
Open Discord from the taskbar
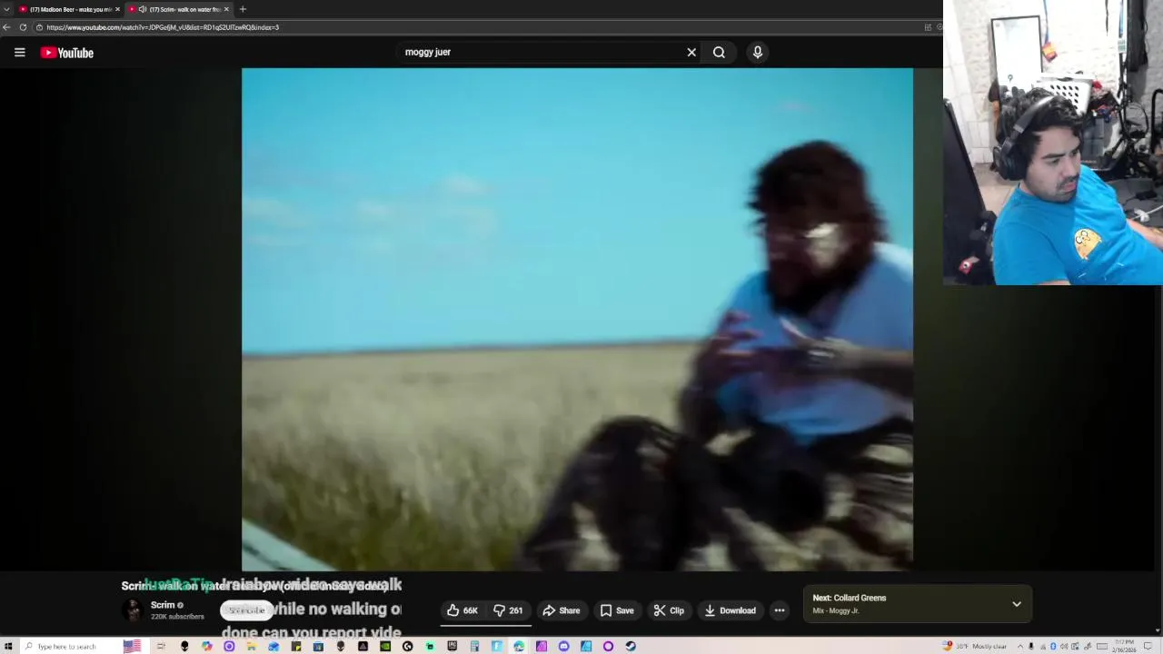(x=563, y=646)
